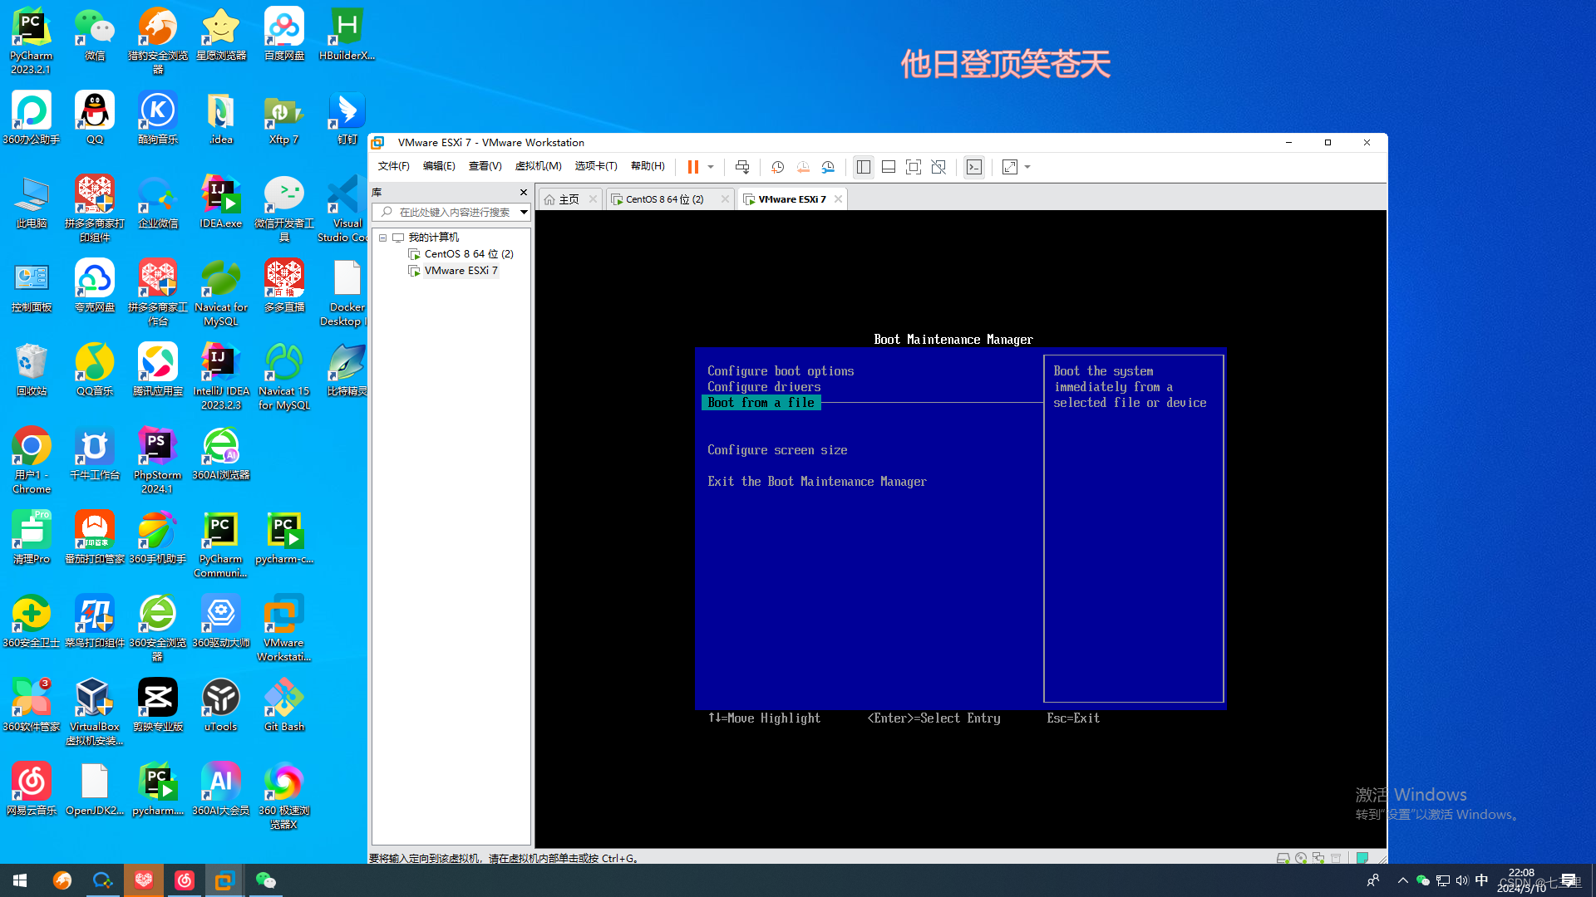Viewport: 1596px width, 897px height.
Task: Open the power options dropdown arrow
Action: tap(711, 167)
